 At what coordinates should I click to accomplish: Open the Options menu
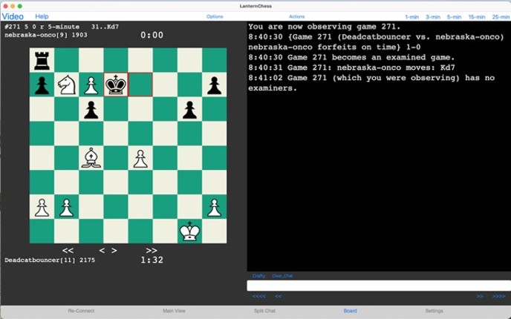[215, 16]
